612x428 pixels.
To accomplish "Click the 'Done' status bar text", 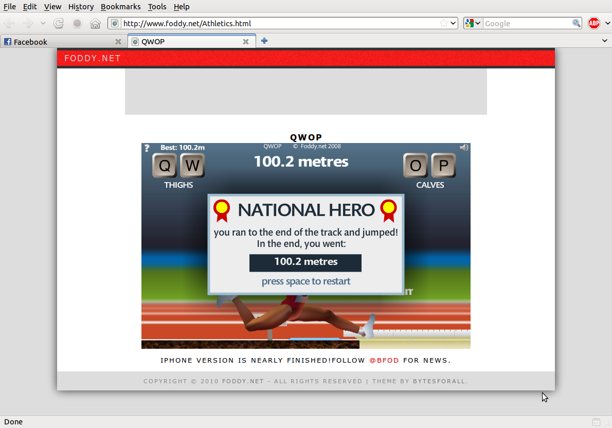I will point(13,422).
